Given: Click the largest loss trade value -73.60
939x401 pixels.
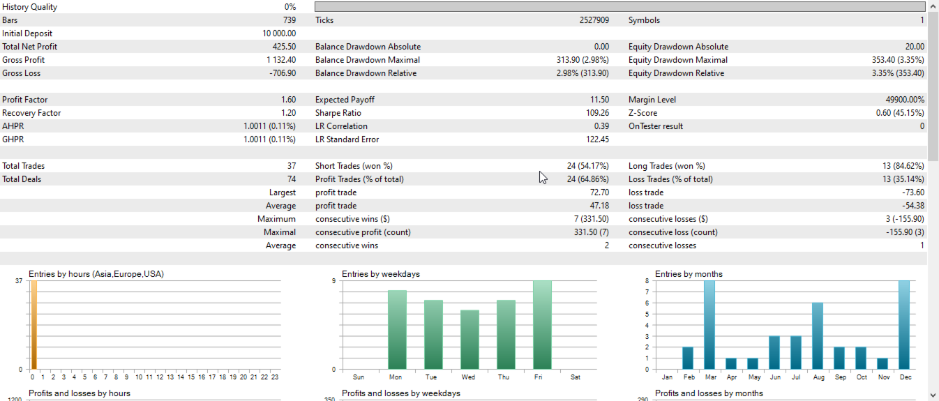Looking at the screenshot, I should pos(914,192).
